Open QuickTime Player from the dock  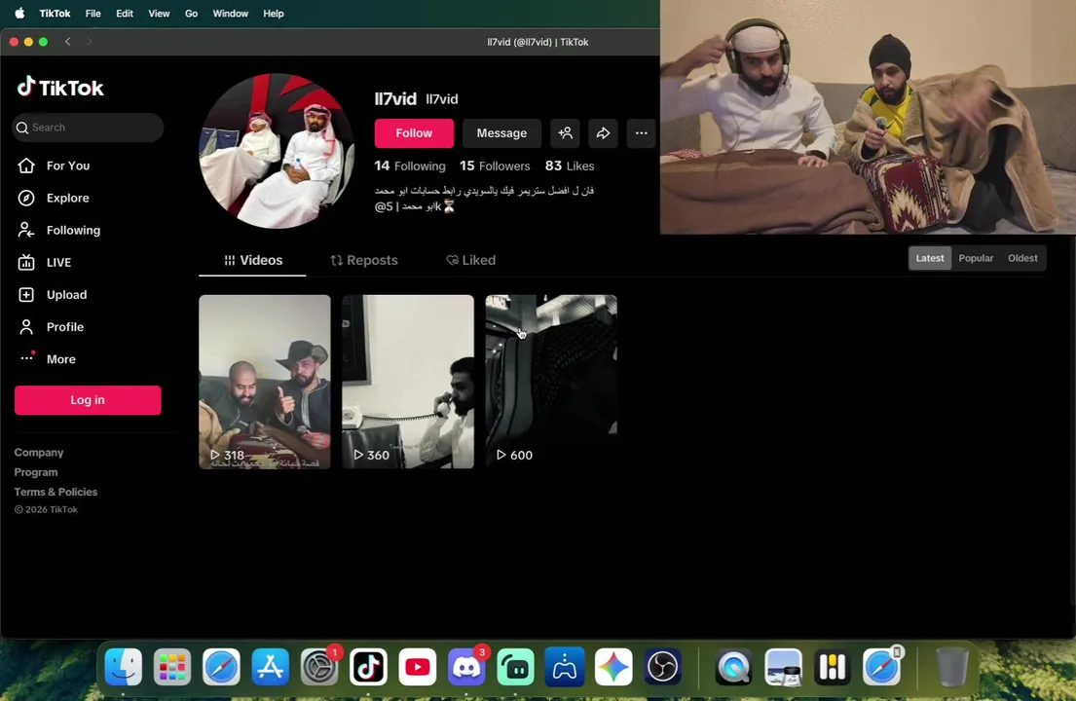(733, 667)
